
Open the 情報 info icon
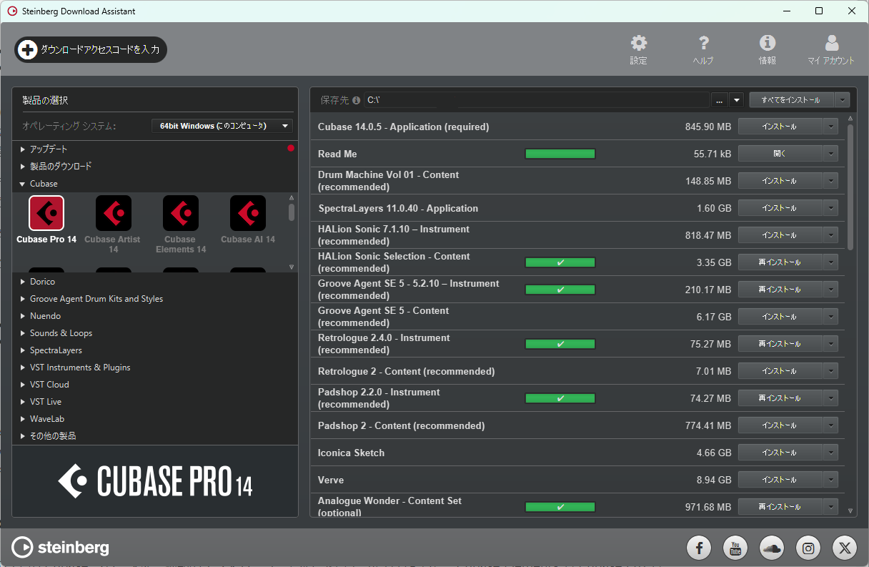(x=768, y=43)
